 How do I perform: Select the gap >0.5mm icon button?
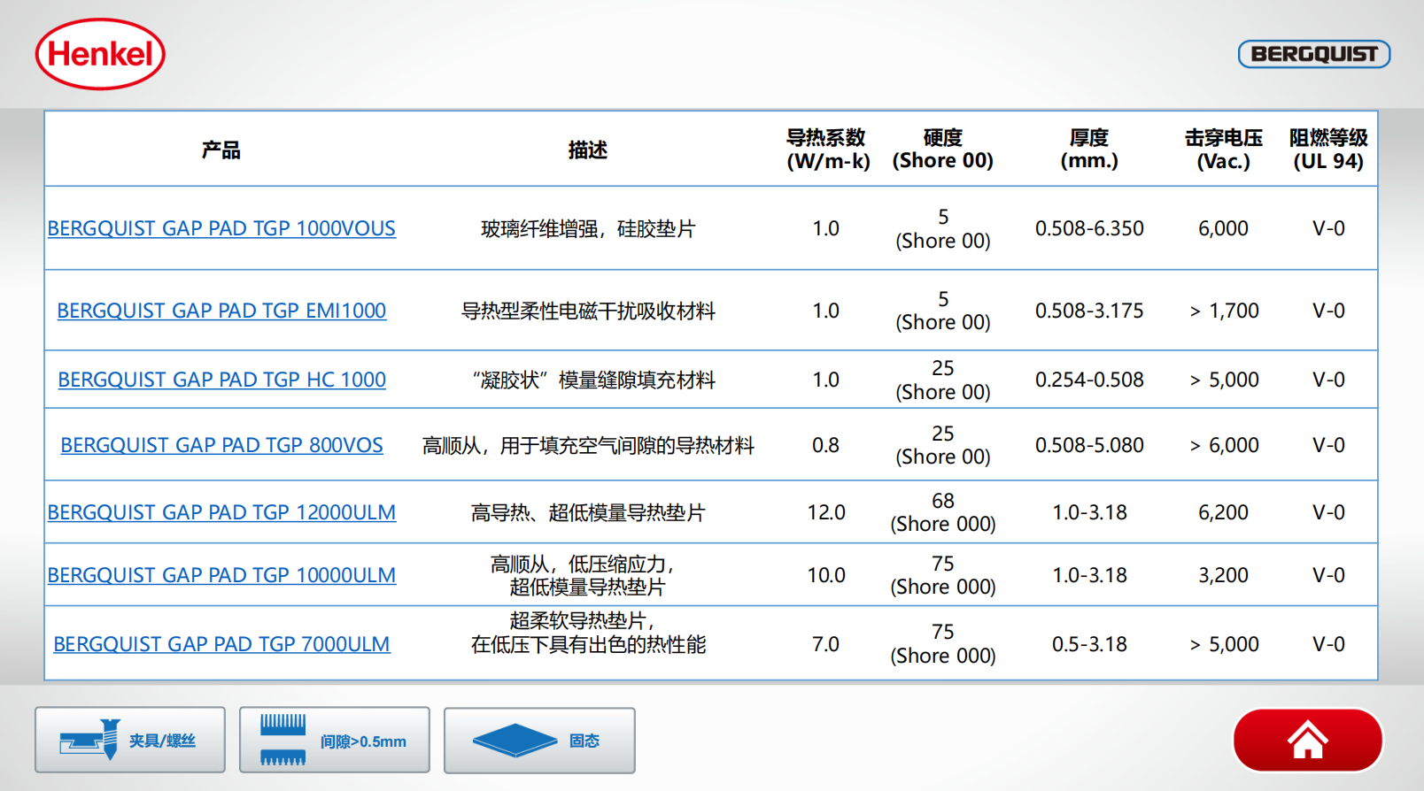335,740
